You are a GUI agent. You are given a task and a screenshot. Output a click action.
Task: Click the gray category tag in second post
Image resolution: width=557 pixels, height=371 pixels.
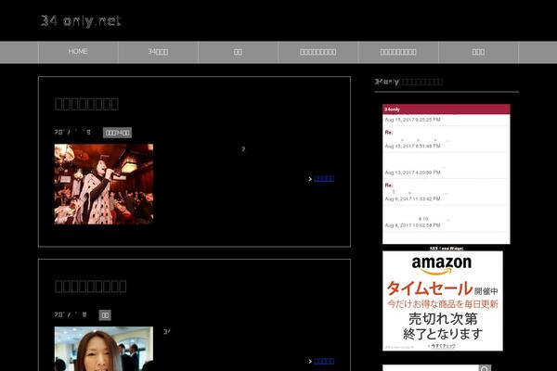105,315
